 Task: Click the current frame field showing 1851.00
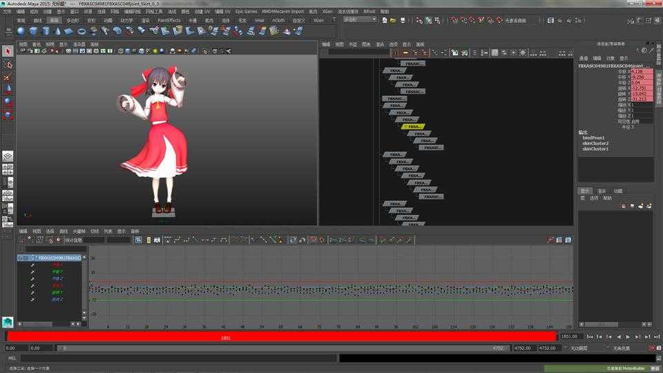click(x=571, y=336)
